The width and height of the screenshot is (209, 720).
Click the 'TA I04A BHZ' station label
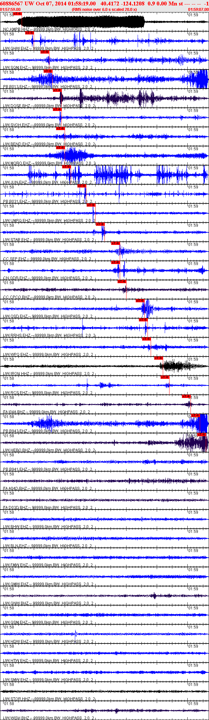click(x=14, y=412)
